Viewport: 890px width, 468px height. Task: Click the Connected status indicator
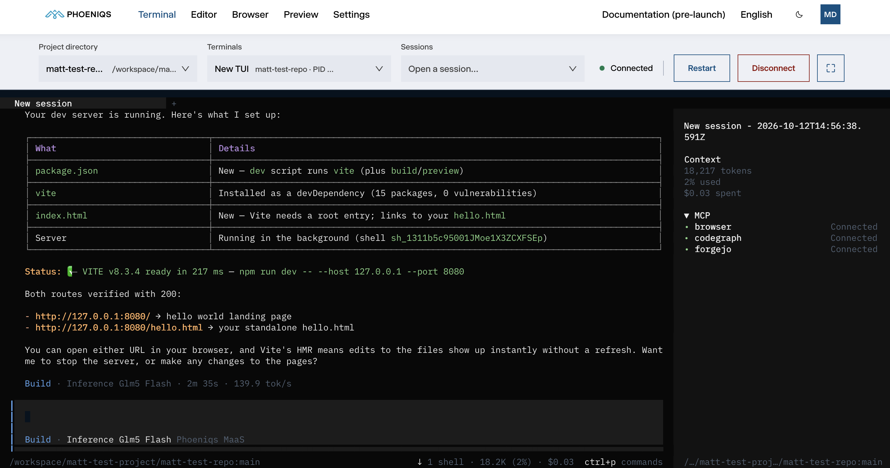coord(626,68)
